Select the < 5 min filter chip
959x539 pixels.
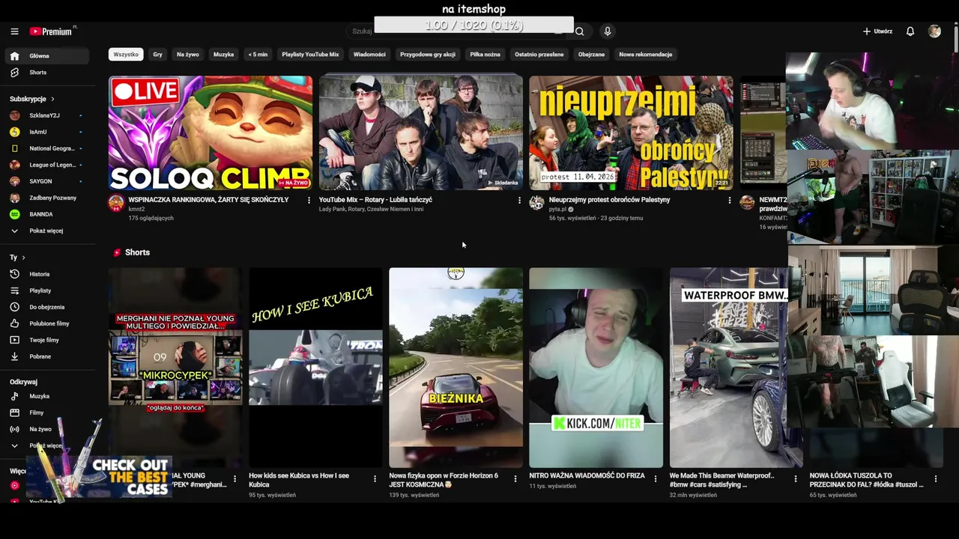coord(258,55)
